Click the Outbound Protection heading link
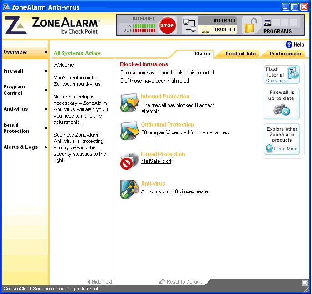 tap(168, 125)
